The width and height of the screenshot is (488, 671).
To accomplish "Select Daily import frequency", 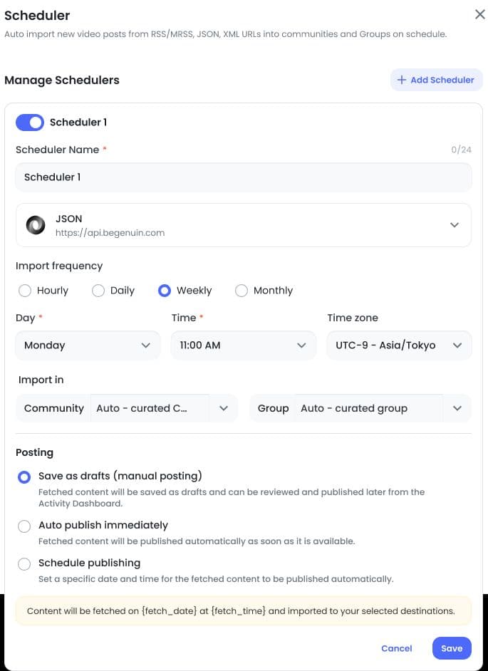I will point(98,291).
